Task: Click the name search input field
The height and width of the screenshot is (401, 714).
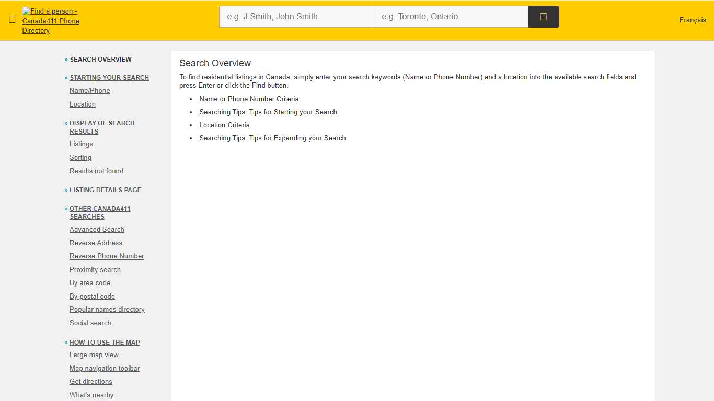Action: [x=296, y=16]
